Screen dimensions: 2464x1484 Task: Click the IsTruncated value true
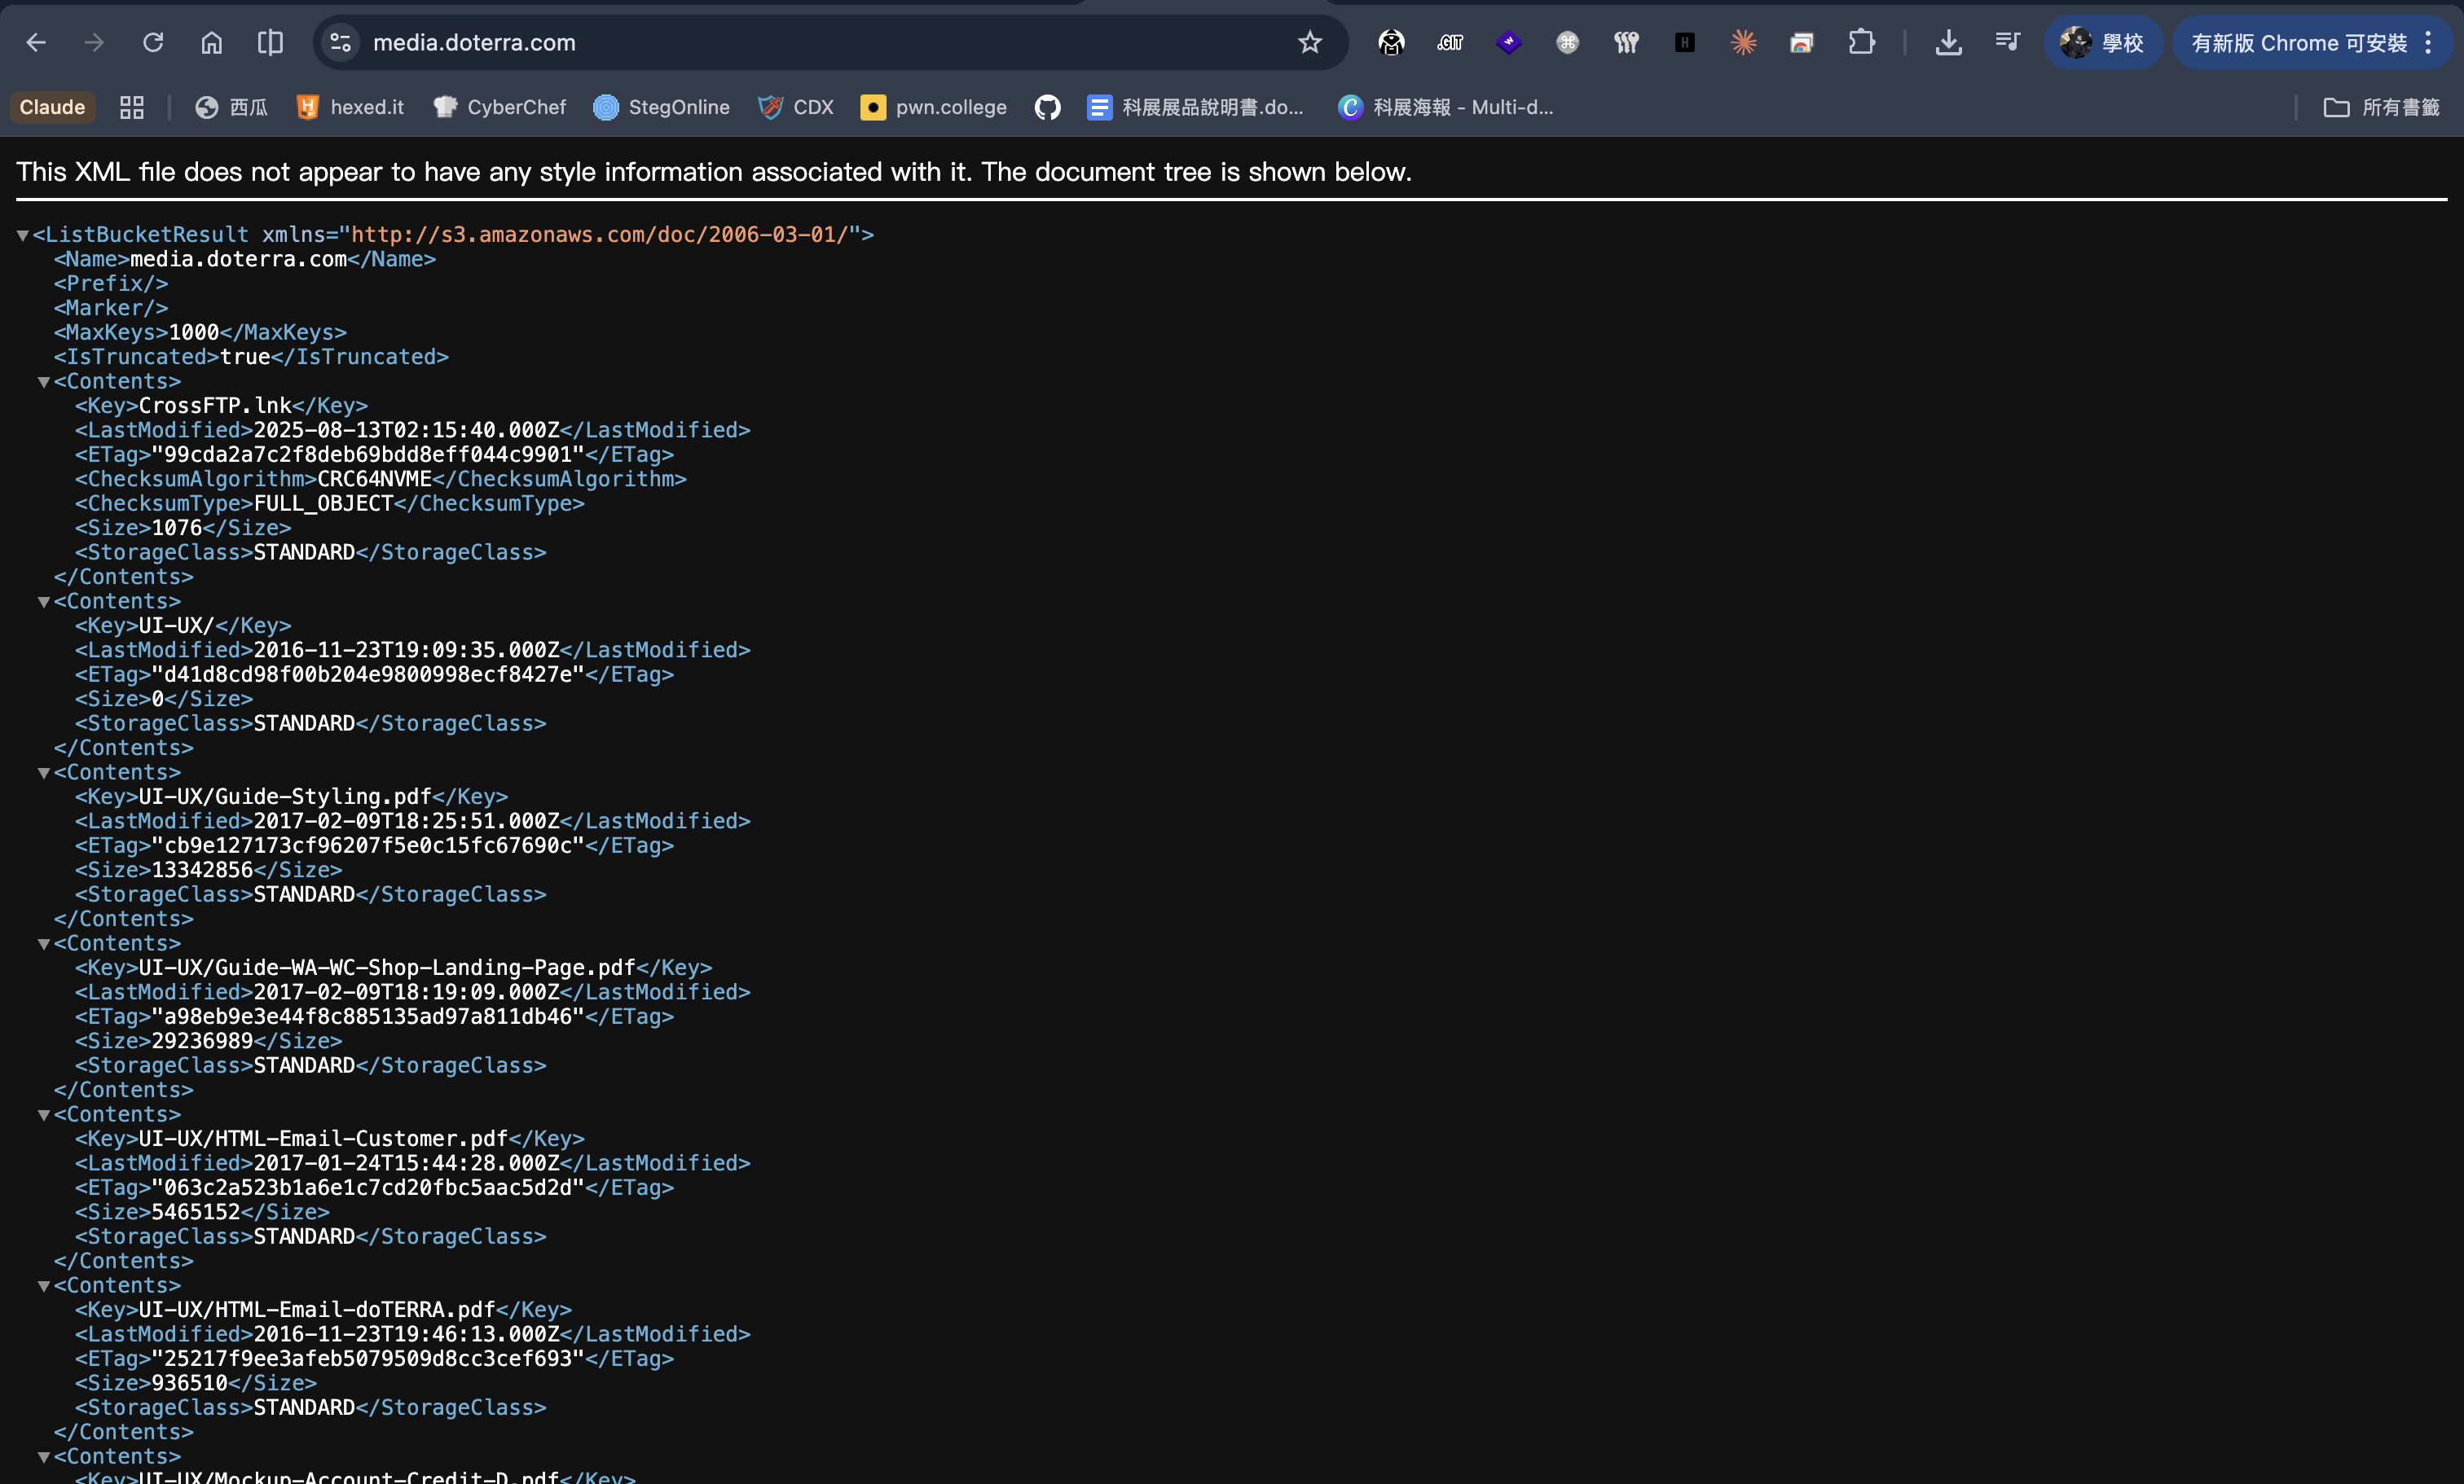[x=245, y=357]
